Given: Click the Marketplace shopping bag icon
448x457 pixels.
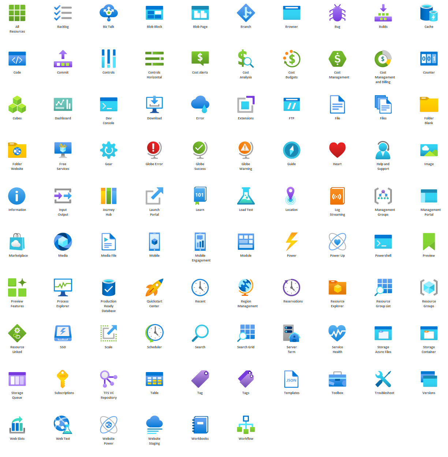Looking at the screenshot, I should (17, 242).
